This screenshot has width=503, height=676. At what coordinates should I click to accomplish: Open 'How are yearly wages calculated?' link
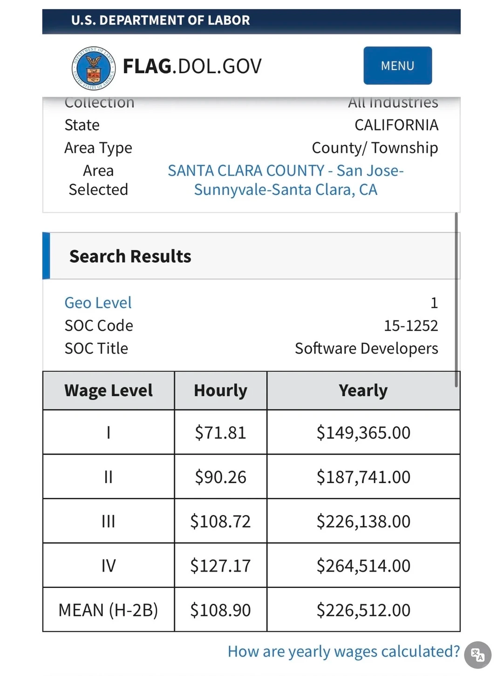343,651
